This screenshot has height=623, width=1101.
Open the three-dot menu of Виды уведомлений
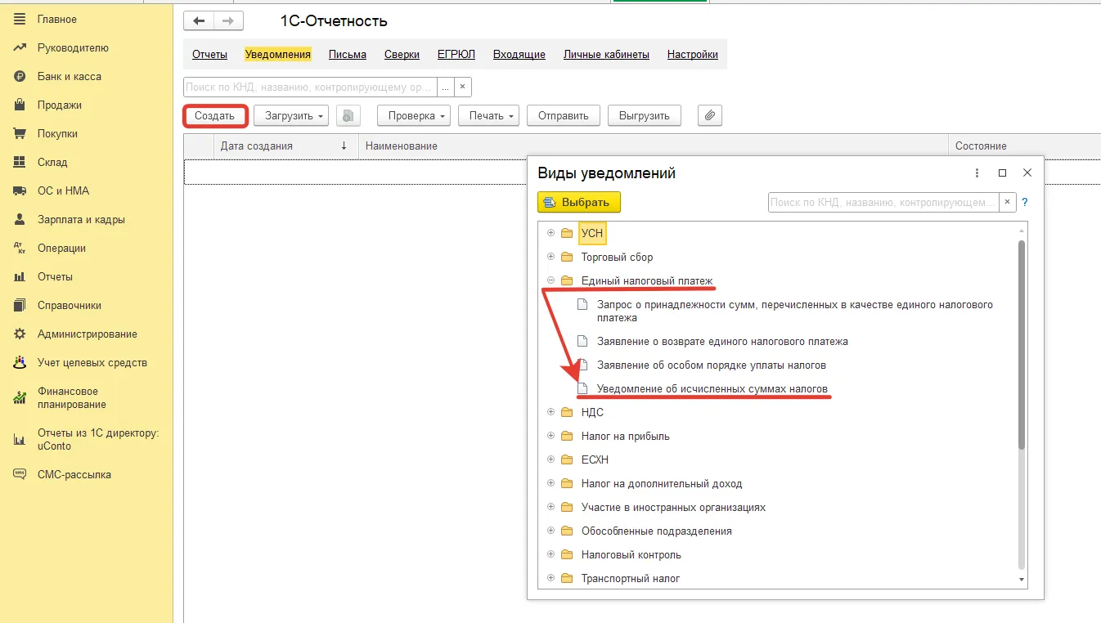[977, 173]
